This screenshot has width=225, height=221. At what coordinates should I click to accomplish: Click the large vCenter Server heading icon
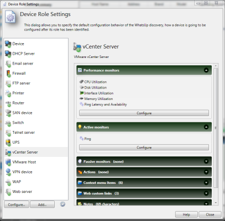tap(77, 47)
